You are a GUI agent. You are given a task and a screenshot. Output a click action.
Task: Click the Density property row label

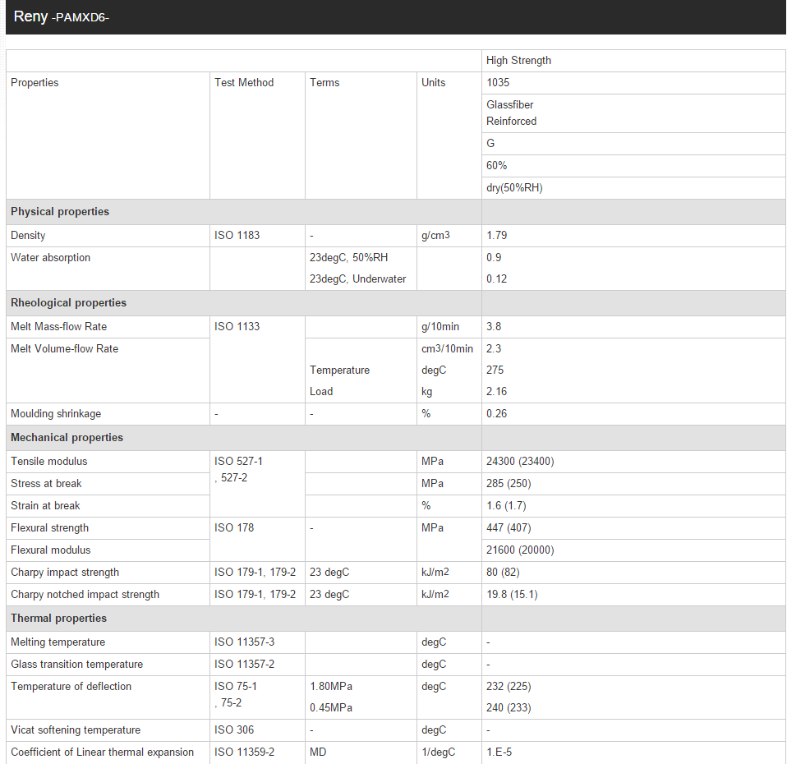28,236
